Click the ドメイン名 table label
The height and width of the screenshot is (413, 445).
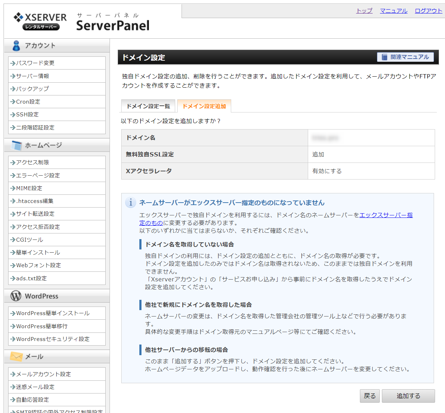(140, 138)
